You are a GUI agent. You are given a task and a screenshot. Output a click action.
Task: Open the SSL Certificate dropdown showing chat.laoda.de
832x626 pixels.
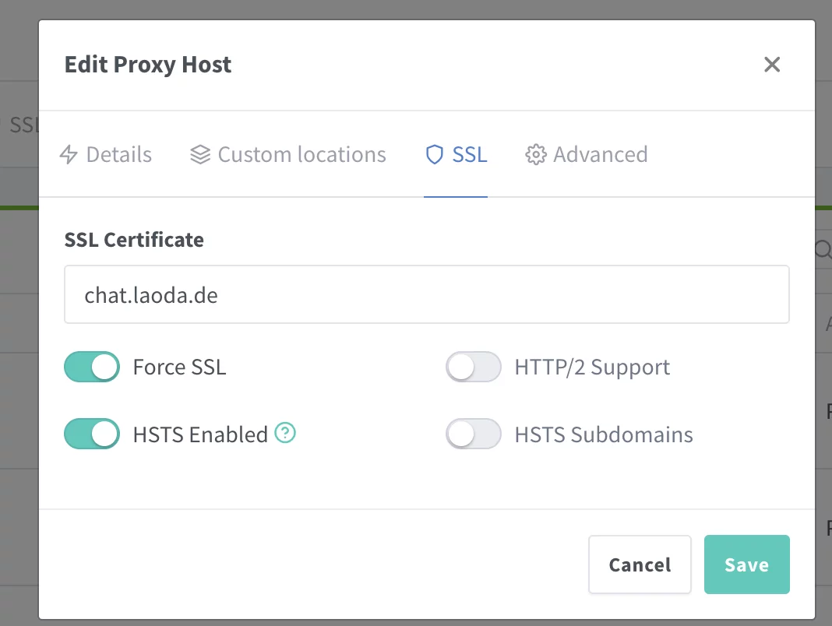(426, 294)
